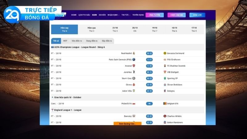Screen dimensions: 247x139
Task: Click the Xem Live button
Action: coord(197,15)
